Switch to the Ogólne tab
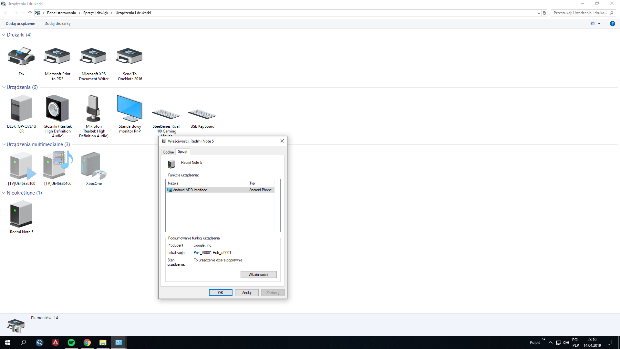The width and height of the screenshot is (620, 349). (x=168, y=152)
